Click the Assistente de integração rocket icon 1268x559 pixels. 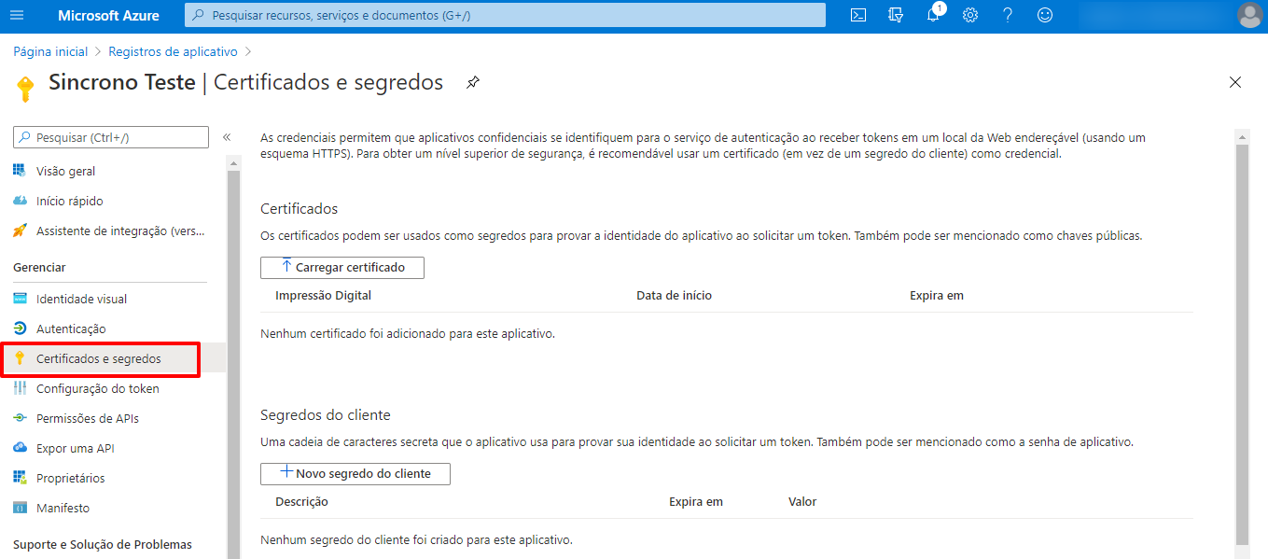pos(19,231)
